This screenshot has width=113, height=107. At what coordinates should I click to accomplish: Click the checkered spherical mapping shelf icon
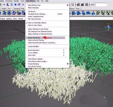[x=108, y=13]
